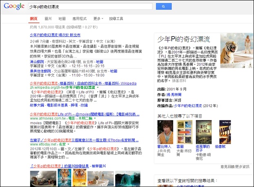Image resolution: width=254 pixels, height=187 pixels.
Task: Click the result count text 約有 1,870,000 項結果
Action: click(47, 27)
